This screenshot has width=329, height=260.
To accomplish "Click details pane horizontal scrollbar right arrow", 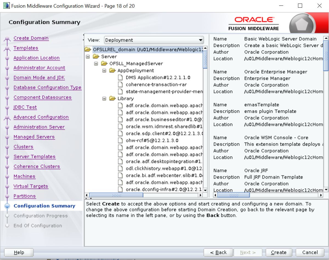I will (321, 195).
